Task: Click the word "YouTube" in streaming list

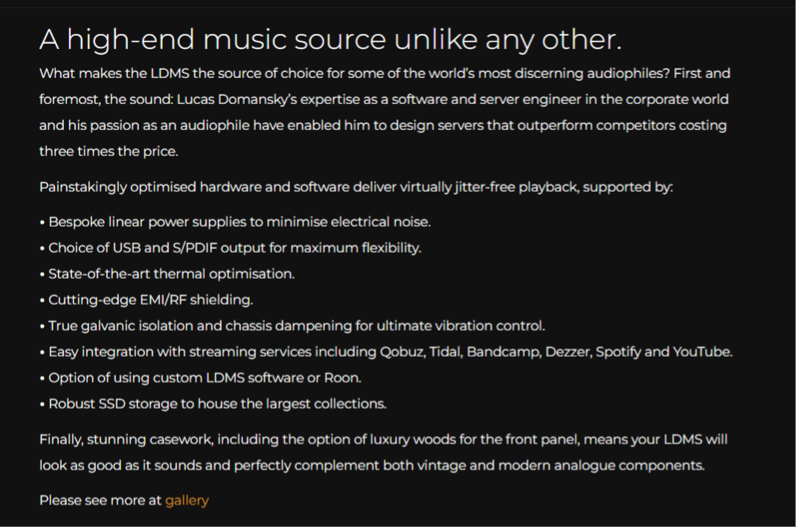Action: point(702,352)
